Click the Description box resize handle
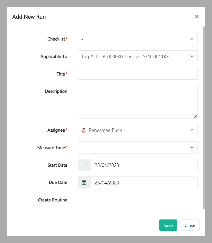The image size is (212, 243). [x=196, y=117]
